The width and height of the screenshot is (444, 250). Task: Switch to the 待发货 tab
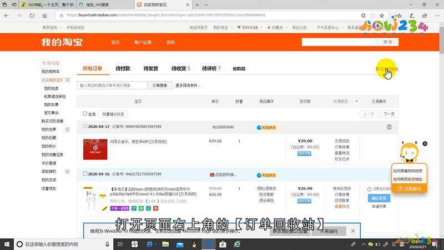pyautogui.click(x=150, y=68)
